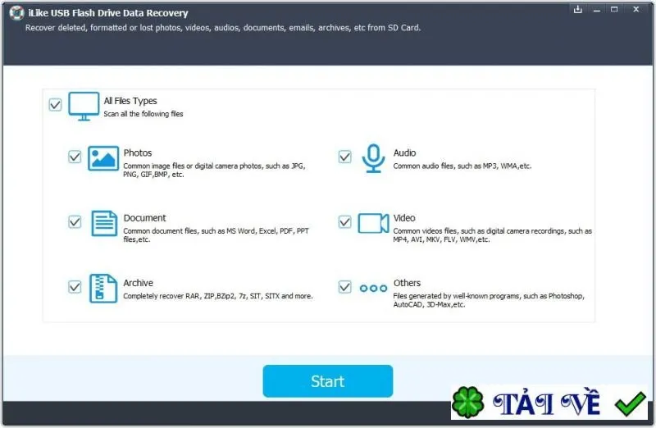Viewport: 656px width, 428px height.
Task: Click "Files generated by well-known programs" text
Action: (x=489, y=300)
